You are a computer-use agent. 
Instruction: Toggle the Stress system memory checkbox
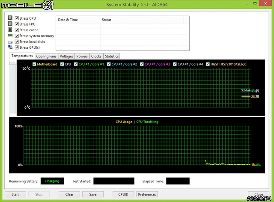pyautogui.click(x=17, y=36)
